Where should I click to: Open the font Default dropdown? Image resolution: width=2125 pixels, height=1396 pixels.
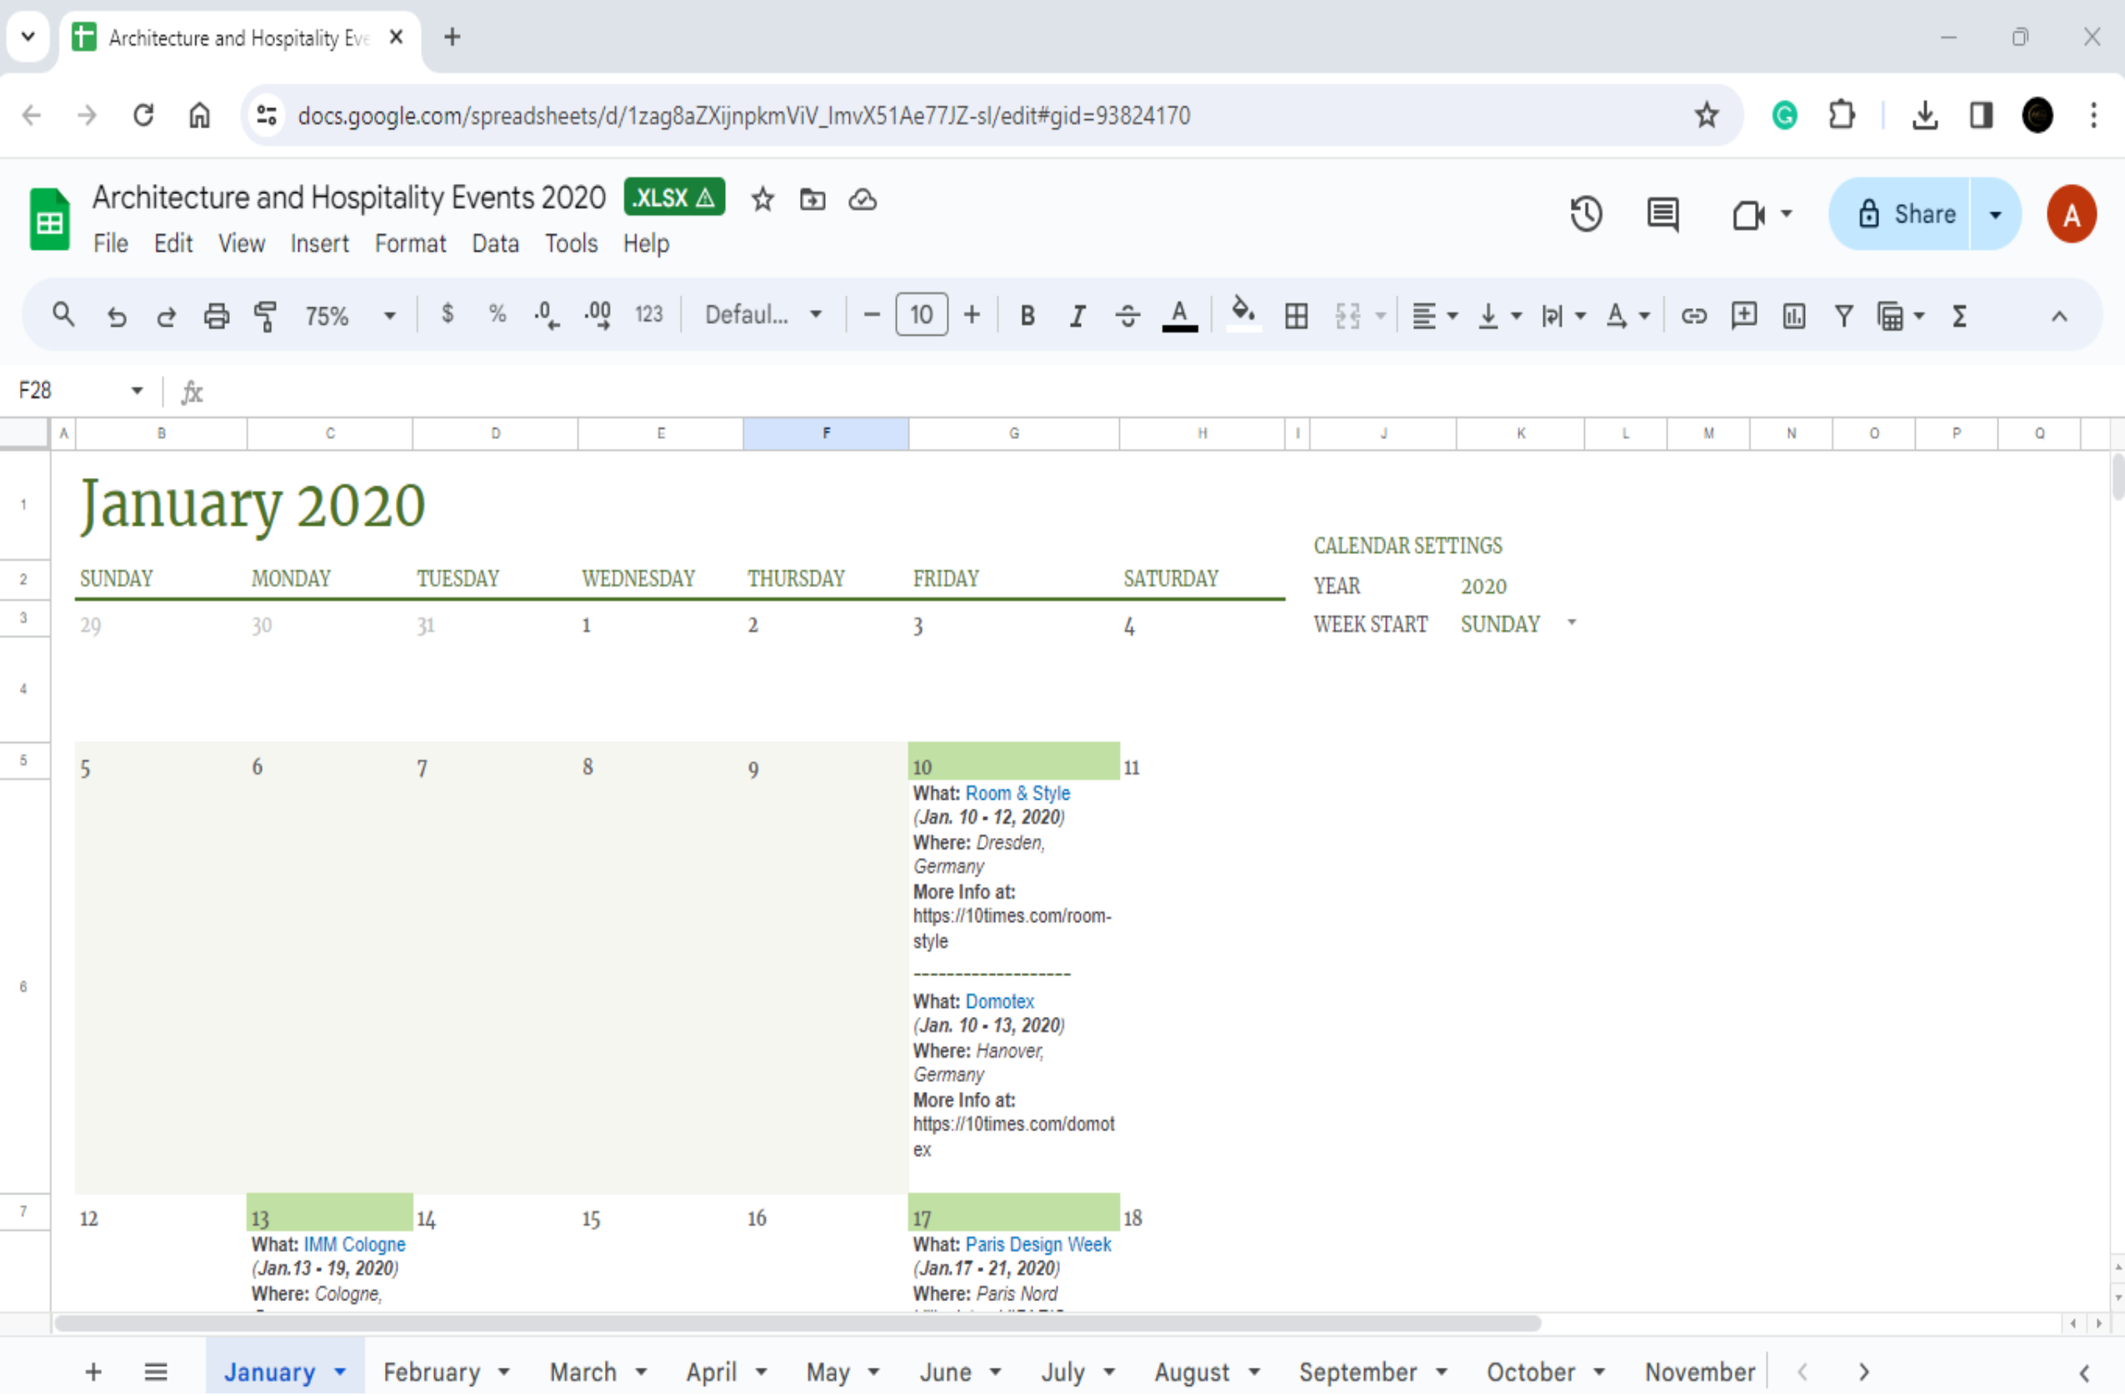763,316
